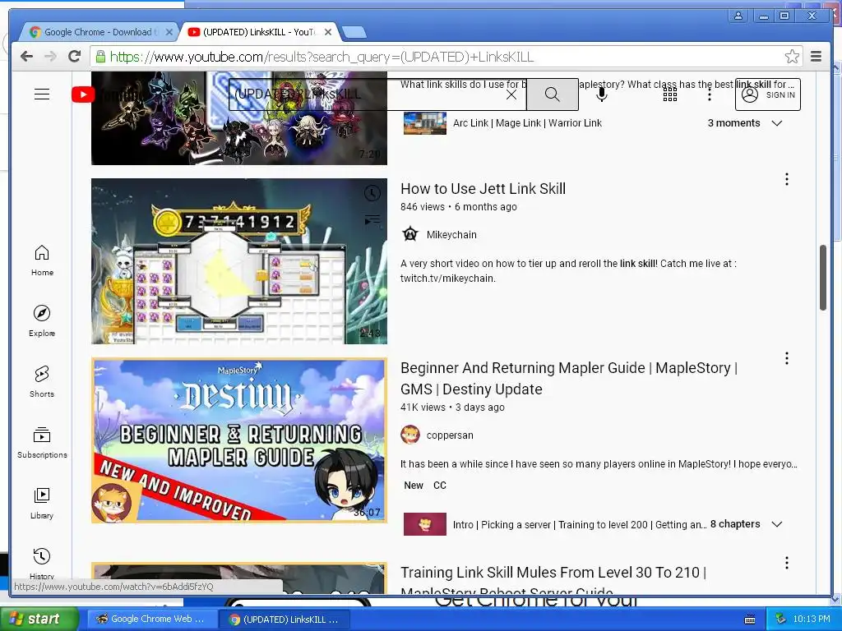Close the Google Chrome - Download tab
Screen dimensions: 842x631
[169, 32]
